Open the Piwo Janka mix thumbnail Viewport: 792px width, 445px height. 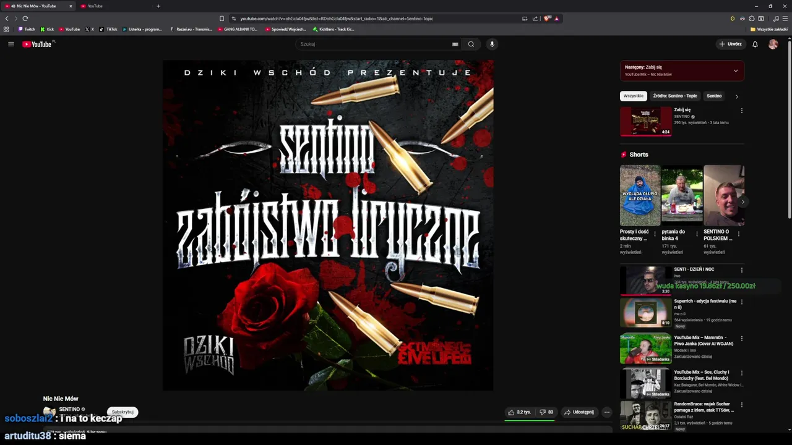[x=645, y=349]
